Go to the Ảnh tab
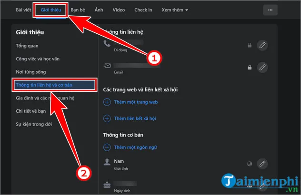Screen dimensions: 301x195 click(x=99, y=10)
